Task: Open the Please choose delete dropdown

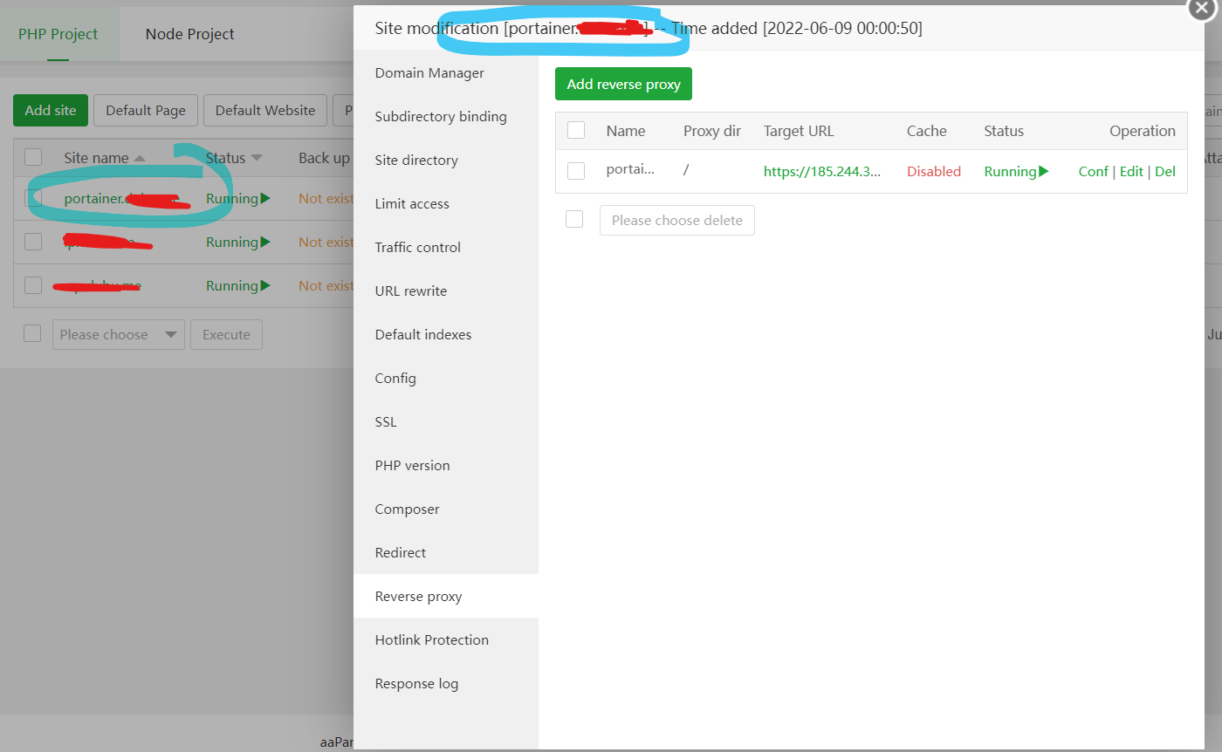Action: (676, 220)
